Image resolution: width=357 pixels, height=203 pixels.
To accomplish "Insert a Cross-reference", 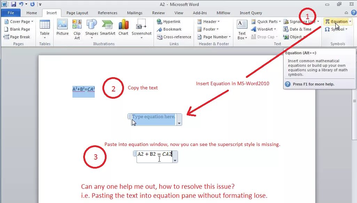I will coord(174,37).
